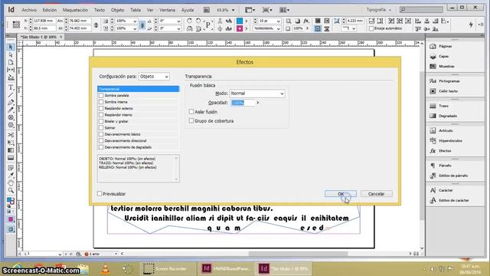490x276 pixels.
Task: Enable the Satinar checkbox
Action: coord(101,128)
